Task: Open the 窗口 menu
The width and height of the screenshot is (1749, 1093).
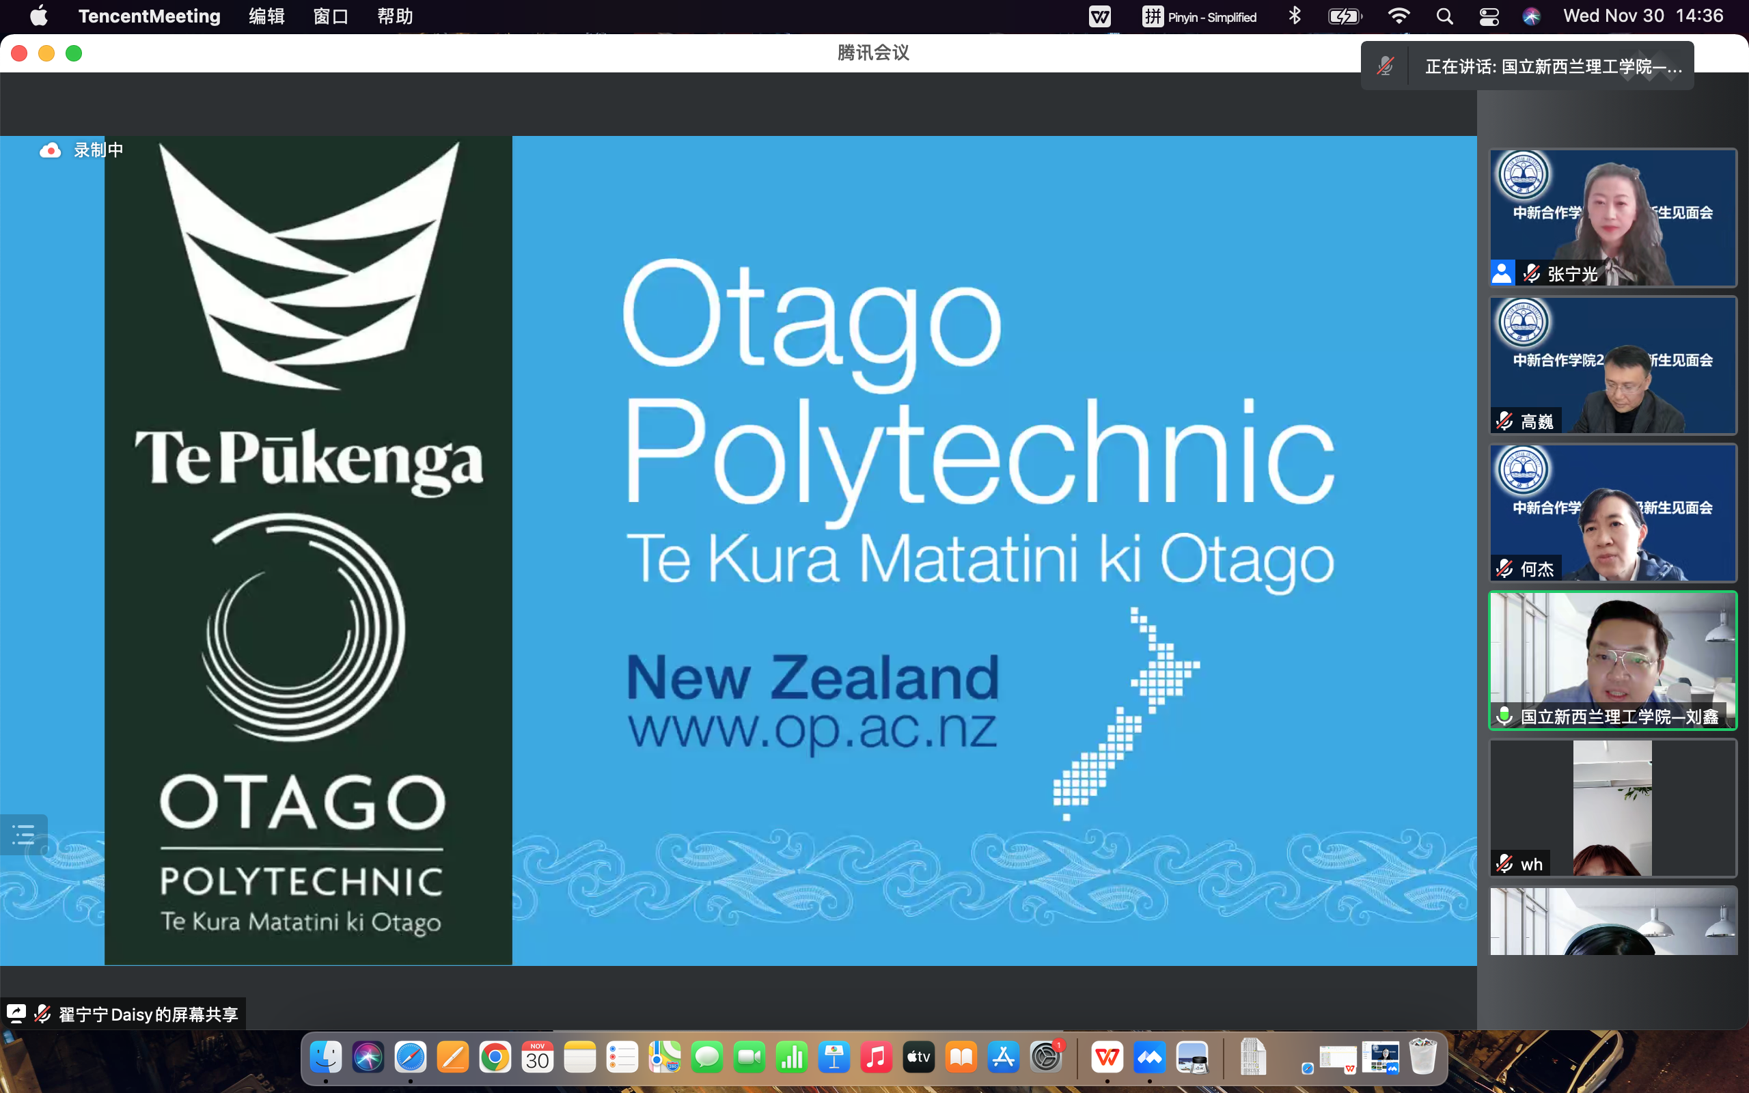Action: pos(330,16)
